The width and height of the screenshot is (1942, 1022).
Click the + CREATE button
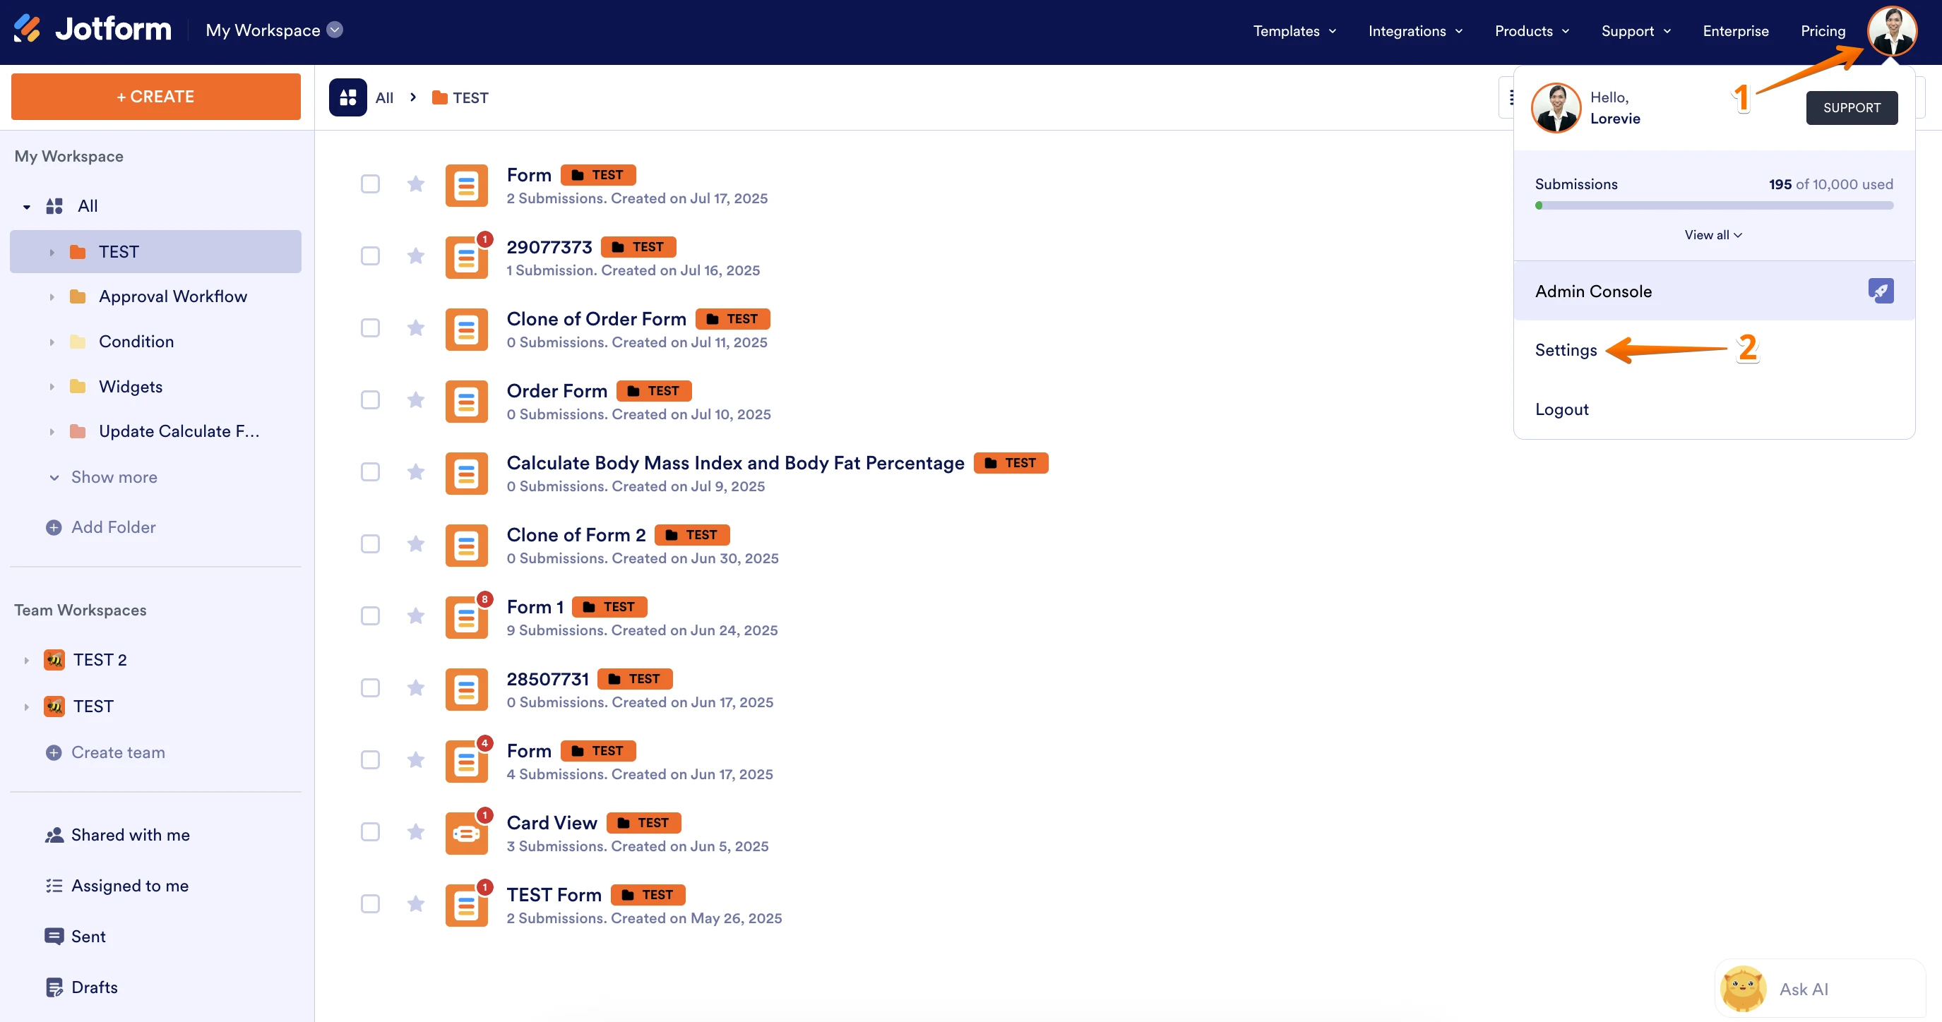pos(156,97)
